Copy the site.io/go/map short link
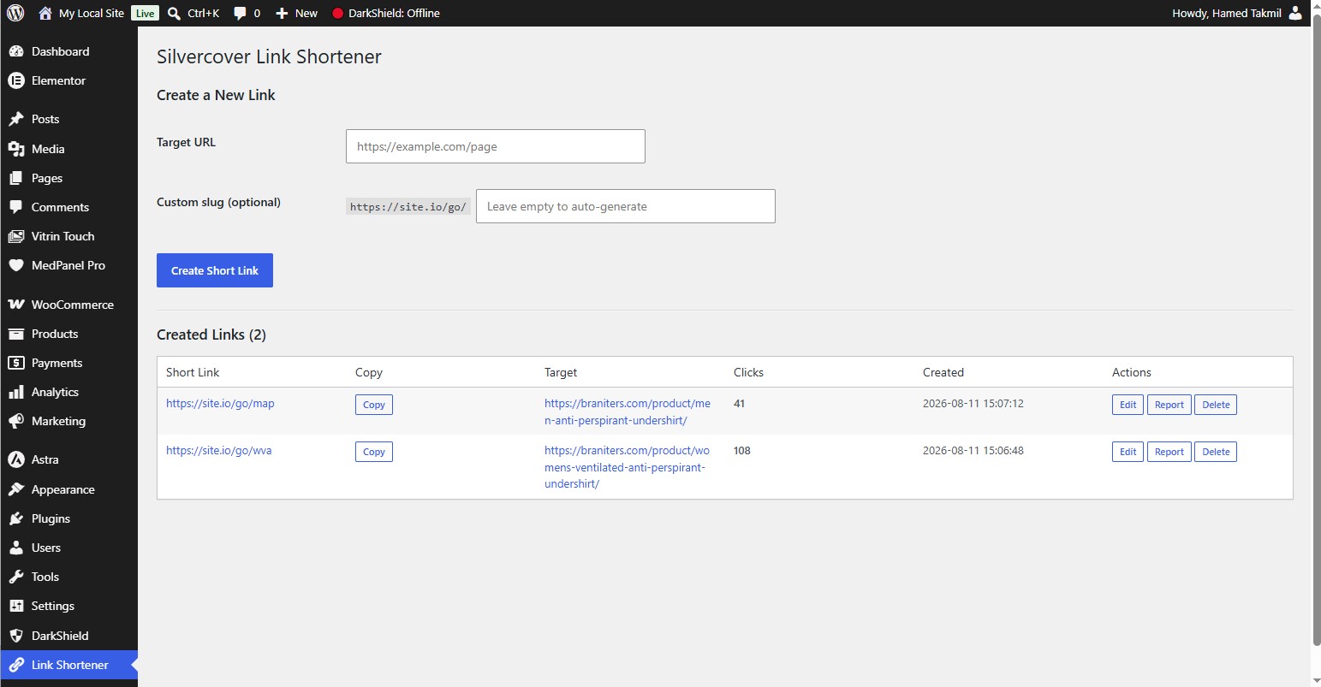Viewport: 1321px width, 687px height. point(374,405)
